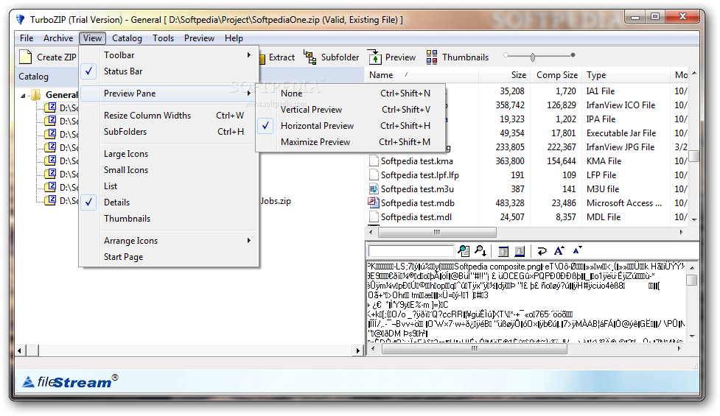Open the Help menu
Screen dimensions: 720x416
[234, 38]
